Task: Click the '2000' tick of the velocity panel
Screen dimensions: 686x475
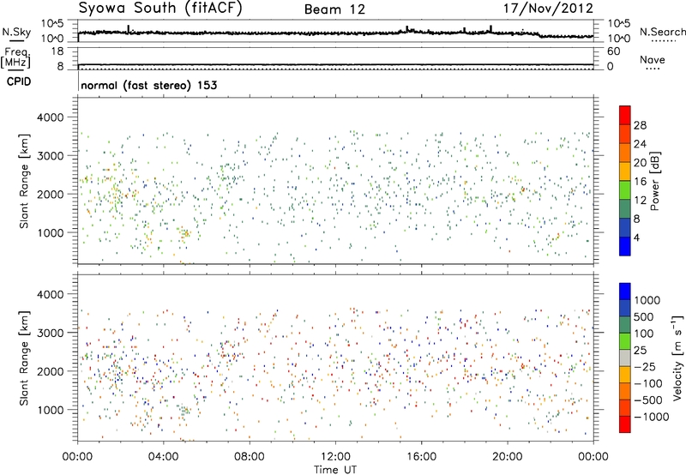Action: pyautogui.click(x=51, y=371)
